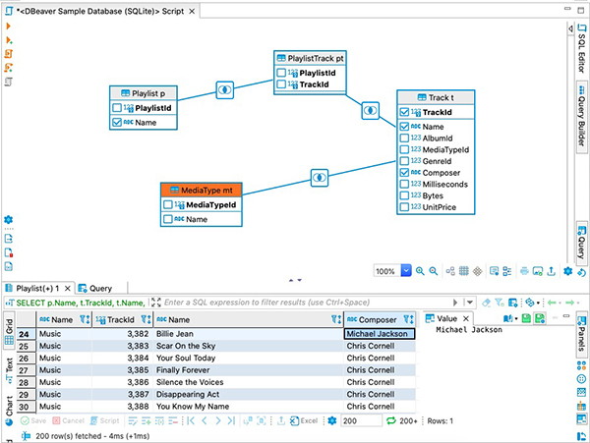Open the sort/filter menu for the TrackId column
The height and width of the screenshot is (443, 590).
click(146, 320)
